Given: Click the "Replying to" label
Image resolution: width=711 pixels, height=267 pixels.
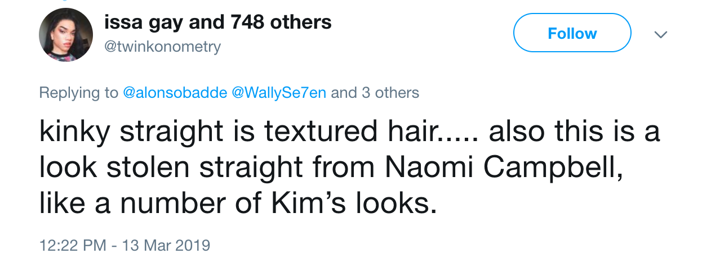Looking at the screenshot, I should [x=78, y=93].
